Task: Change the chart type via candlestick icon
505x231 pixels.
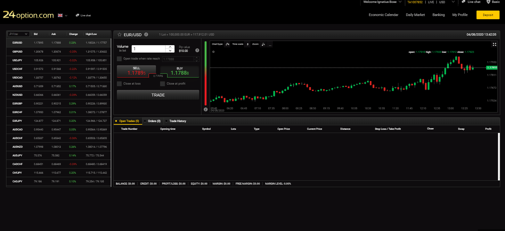Action: [x=227, y=44]
